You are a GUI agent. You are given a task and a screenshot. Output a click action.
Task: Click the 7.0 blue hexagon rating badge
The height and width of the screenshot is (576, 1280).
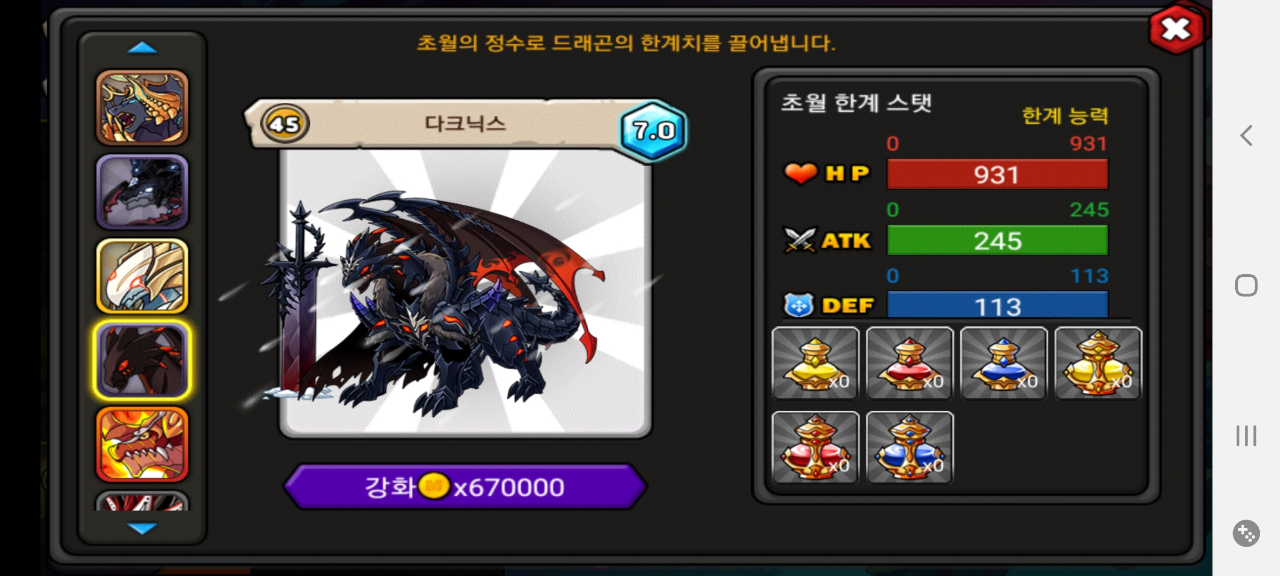click(x=653, y=130)
